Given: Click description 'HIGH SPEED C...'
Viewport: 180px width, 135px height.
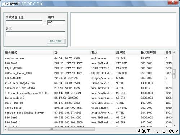Looking at the screenshot, I should (102, 68).
